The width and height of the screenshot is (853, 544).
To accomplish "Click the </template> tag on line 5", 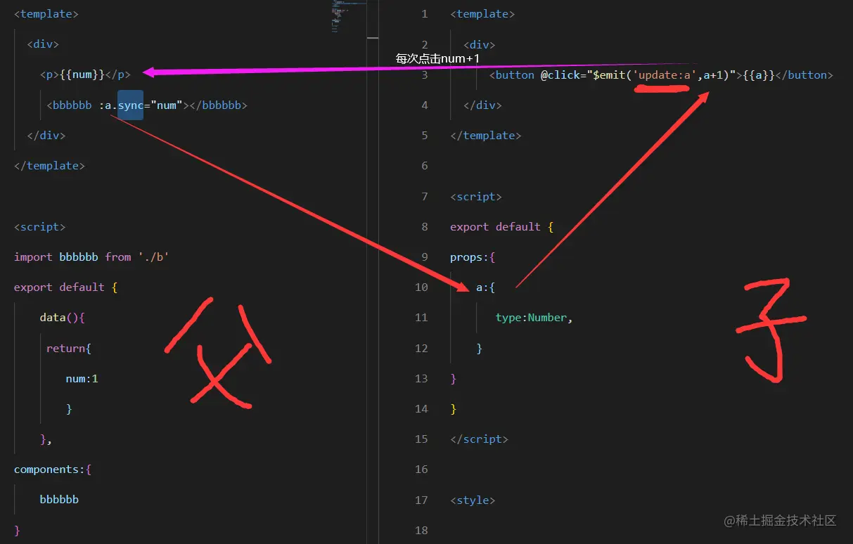I will (x=485, y=136).
